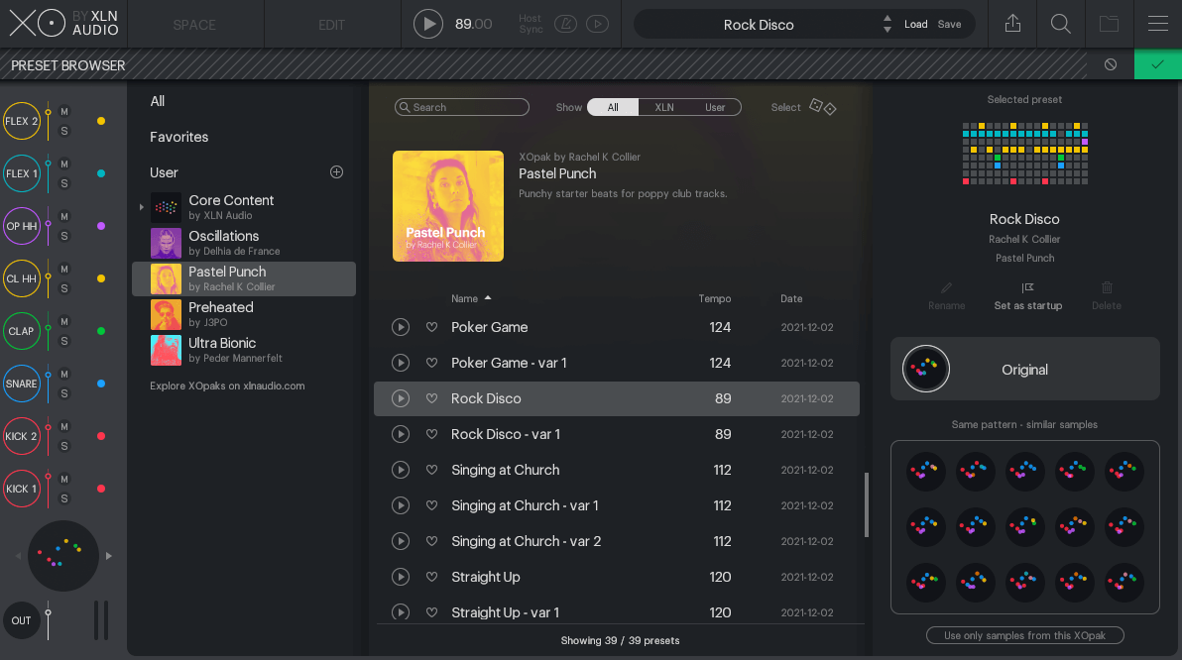Click the hamburger menu icon

(x=1157, y=24)
